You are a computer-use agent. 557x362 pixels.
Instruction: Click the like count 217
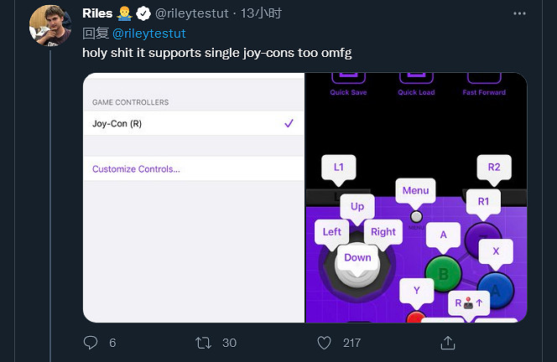[x=351, y=343]
